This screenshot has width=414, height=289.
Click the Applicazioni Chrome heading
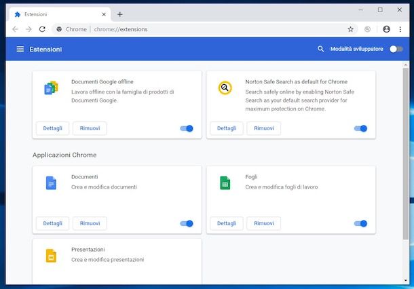(64, 155)
